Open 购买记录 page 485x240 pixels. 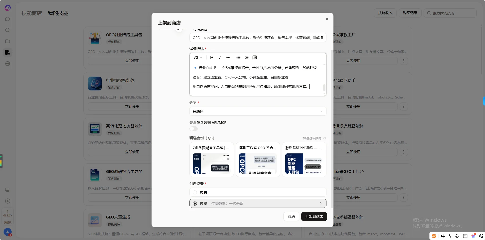click(x=410, y=13)
